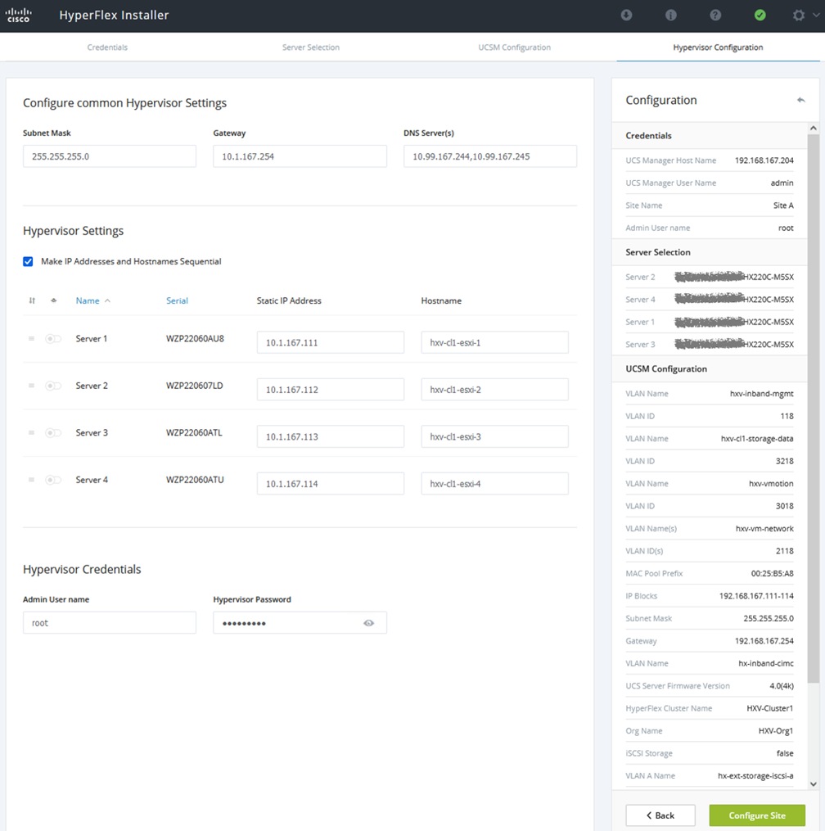Click HyperFlex Cluster Name value HXV-Cluster1
The width and height of the screenshot is (825, 831).
pyautogui.click(x=770, y=708)
